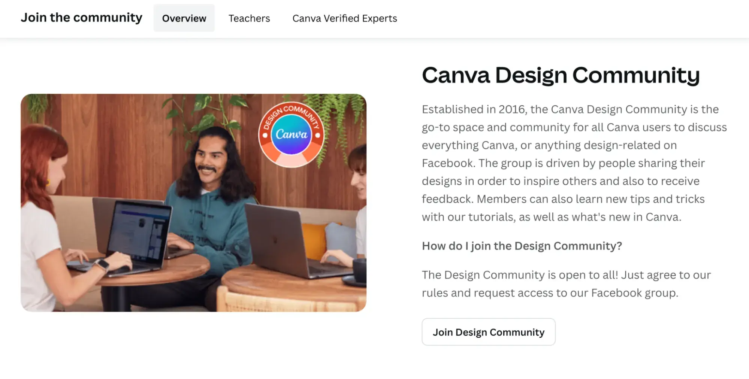
Task: Click the 'The Design Community is open to all!' paragraph
Action: click(566, 284)
